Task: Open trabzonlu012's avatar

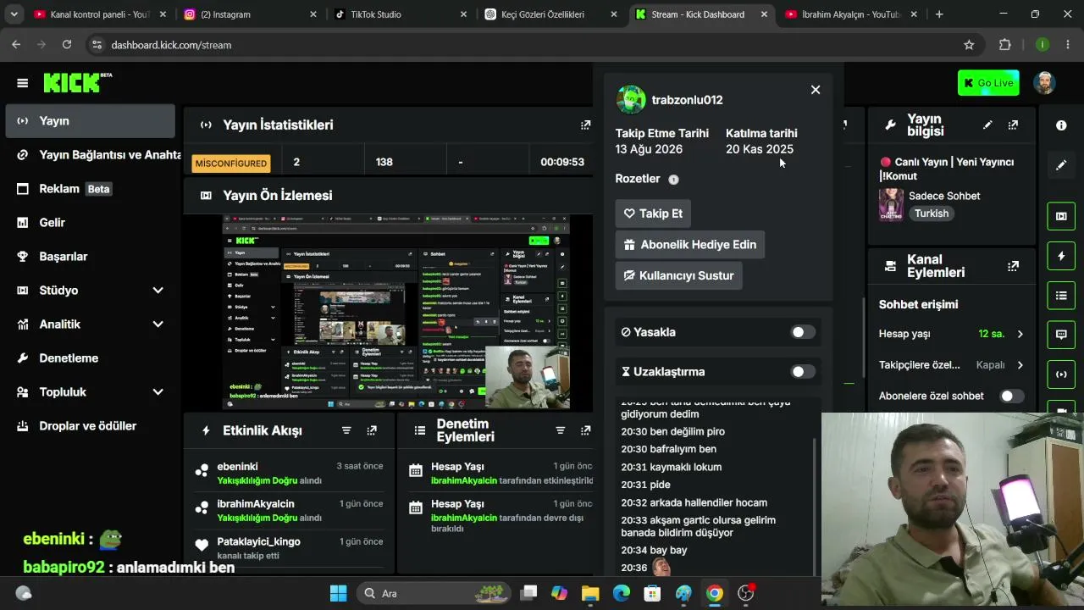Action: point(631,100)
